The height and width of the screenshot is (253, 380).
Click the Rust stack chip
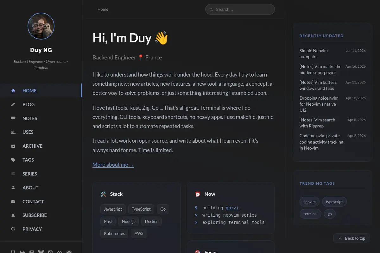tap(108, 221)
